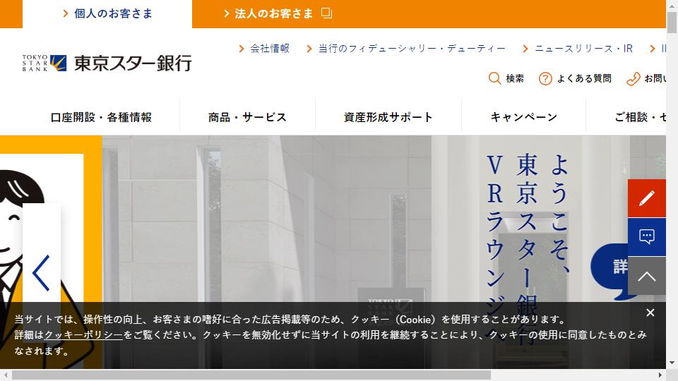Click the 検索 text label
The width and height of the screenshot is (678, 381).
point(515,78)
